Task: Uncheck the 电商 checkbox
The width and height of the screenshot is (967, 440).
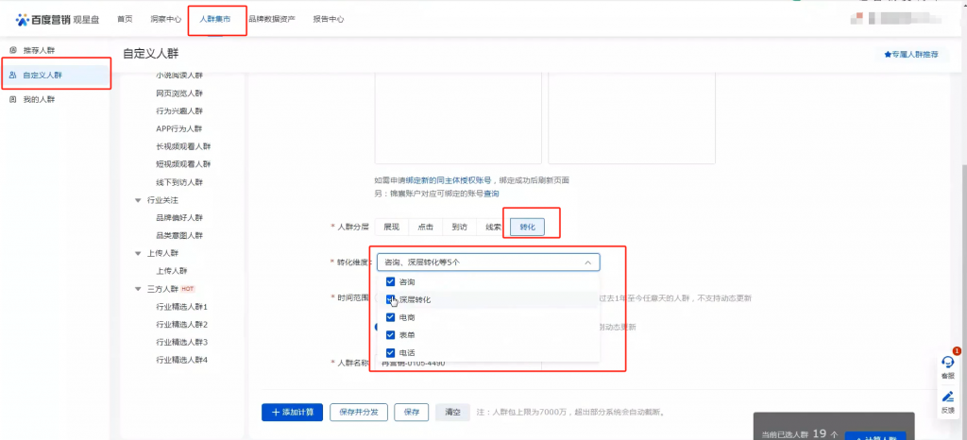Action: pyautogui.click(x=390, y=317)
